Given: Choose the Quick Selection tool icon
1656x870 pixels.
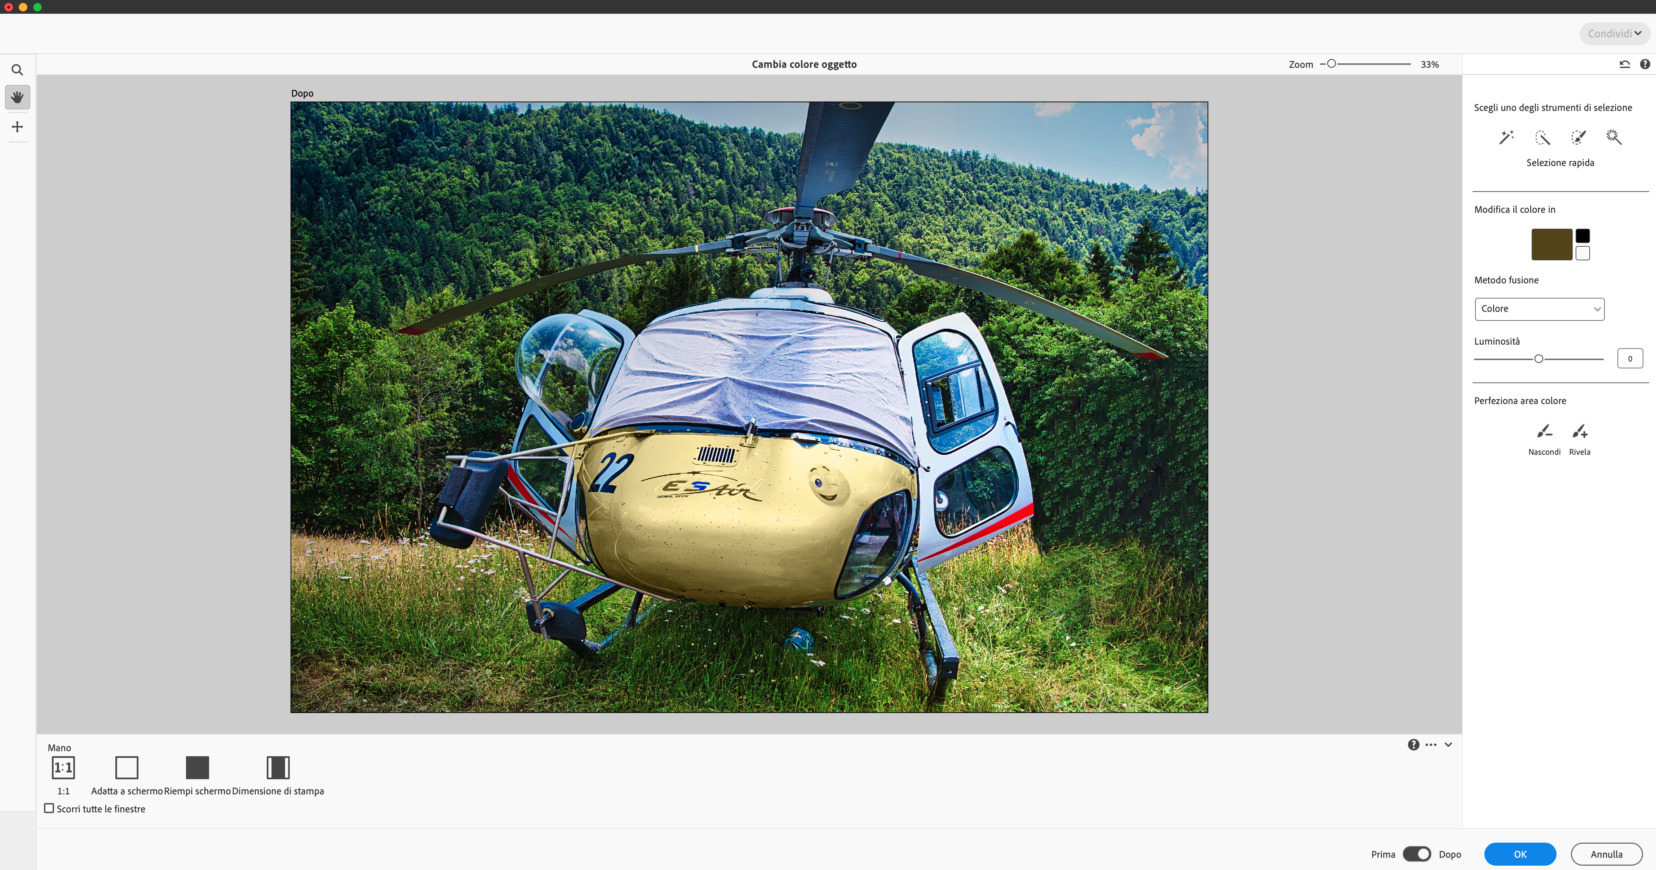Looking at the screenshot, I should tap(1542, 138).
